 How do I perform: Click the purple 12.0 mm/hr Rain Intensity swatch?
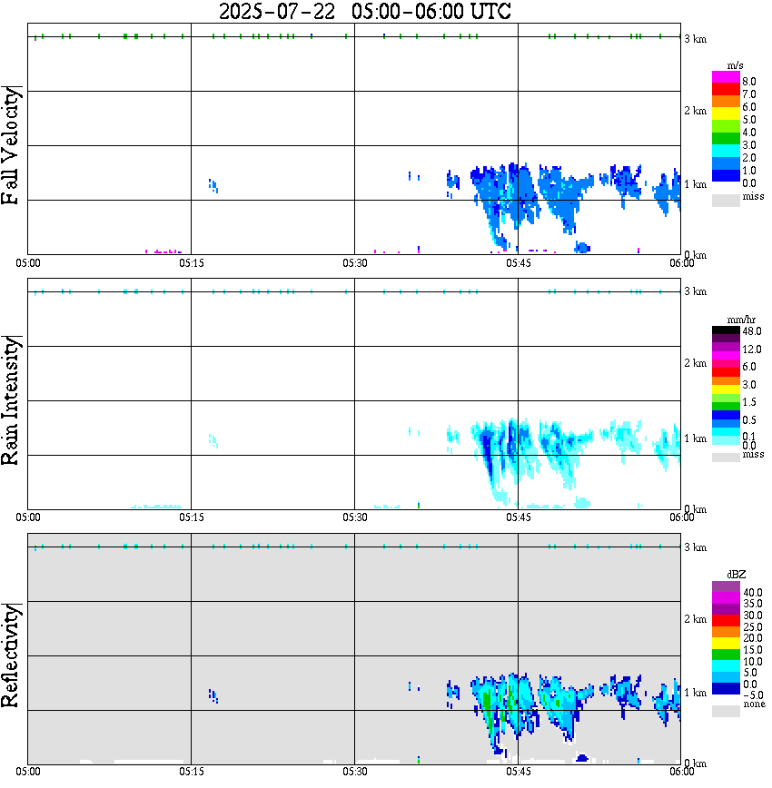(x=726, y=348)
